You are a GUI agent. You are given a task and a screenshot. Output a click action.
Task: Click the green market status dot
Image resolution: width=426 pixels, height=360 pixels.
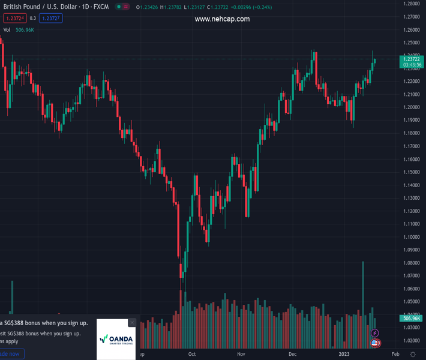tap(119, 7)
